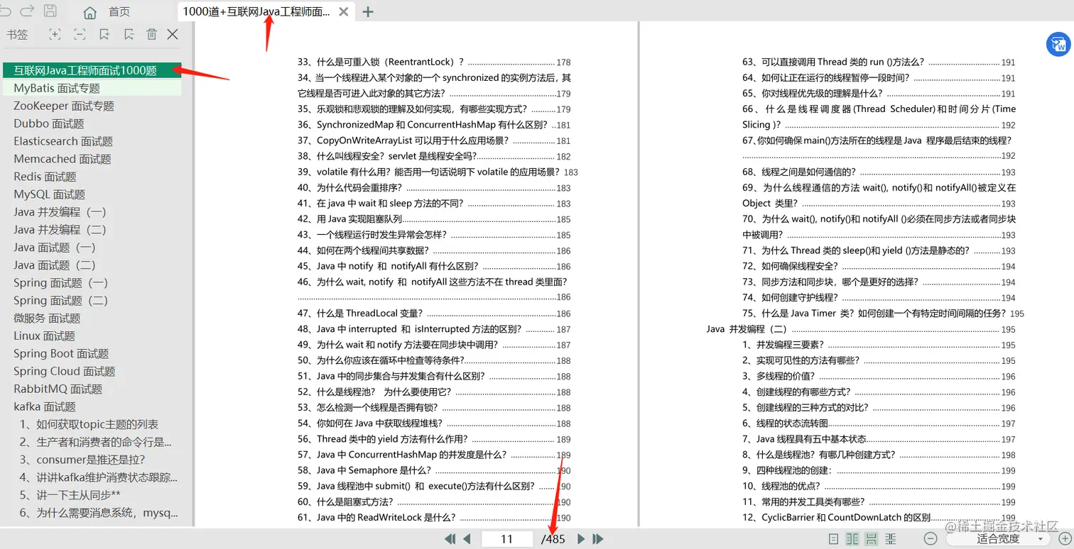Expand all bookmarks with the plus-bracket icon

[55, 34]
